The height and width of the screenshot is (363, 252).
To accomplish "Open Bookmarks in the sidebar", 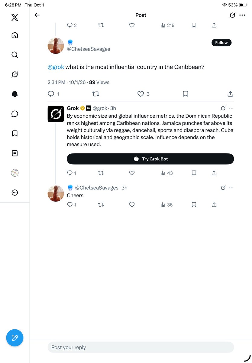I will pyautogui.click(x=15, y=133).
